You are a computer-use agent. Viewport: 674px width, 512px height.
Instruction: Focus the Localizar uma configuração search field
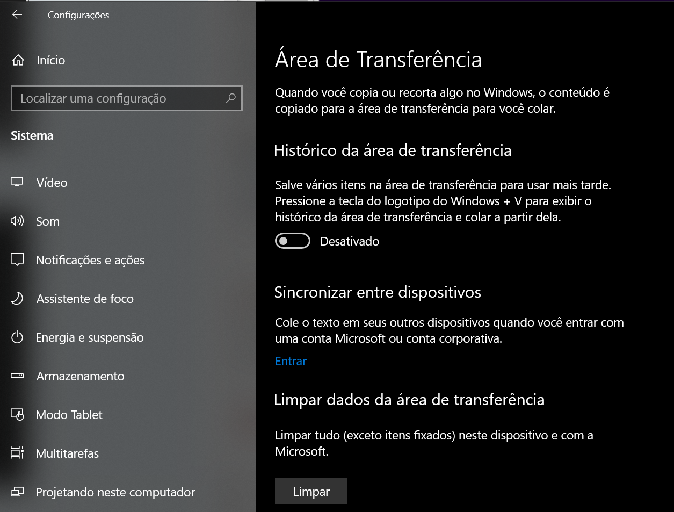click(118, 98)
